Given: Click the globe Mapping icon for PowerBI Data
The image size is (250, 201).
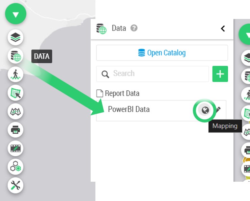Looking at the screenshot, I should (205, 110).
